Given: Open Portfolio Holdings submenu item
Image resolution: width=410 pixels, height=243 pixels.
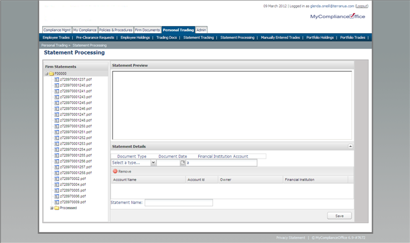Looking at the screenshot, I should point(320,38).
